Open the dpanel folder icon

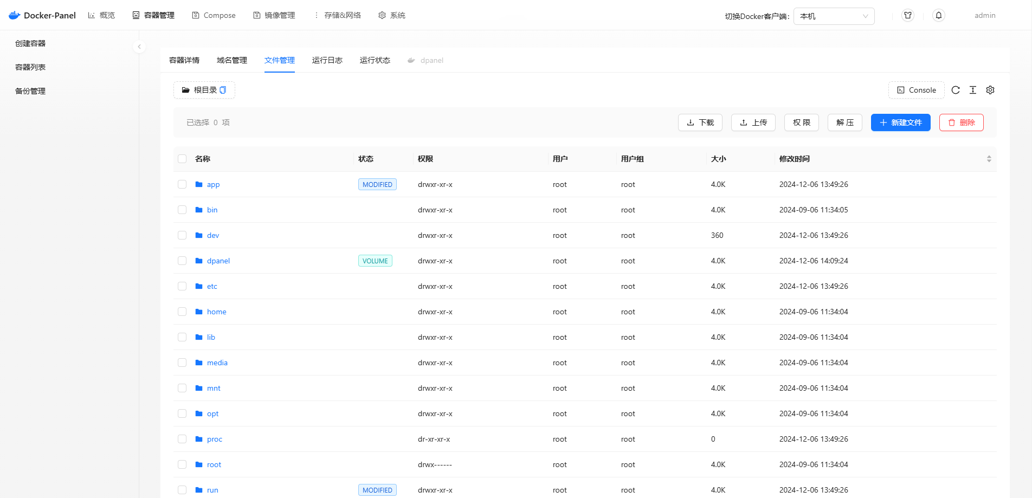pos(199,261)
